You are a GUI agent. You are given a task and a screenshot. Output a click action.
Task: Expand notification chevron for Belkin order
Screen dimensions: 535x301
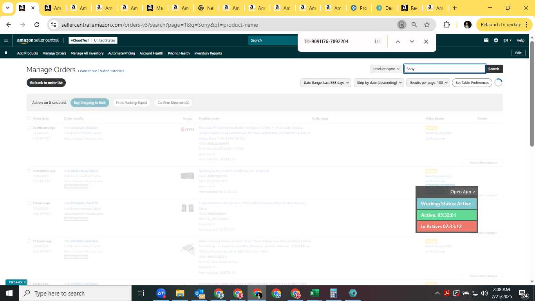[443, 252]
